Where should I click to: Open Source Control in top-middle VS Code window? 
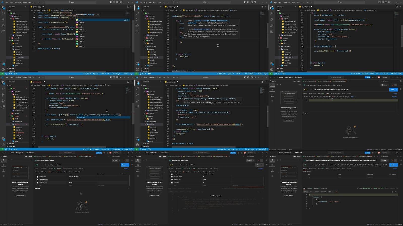(x=137, y=19)
